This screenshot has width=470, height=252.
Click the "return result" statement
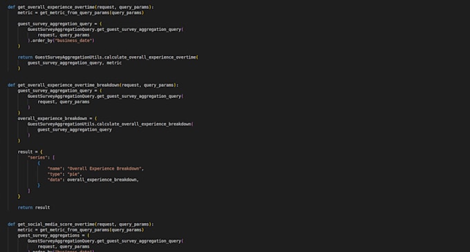coord(34,208)
